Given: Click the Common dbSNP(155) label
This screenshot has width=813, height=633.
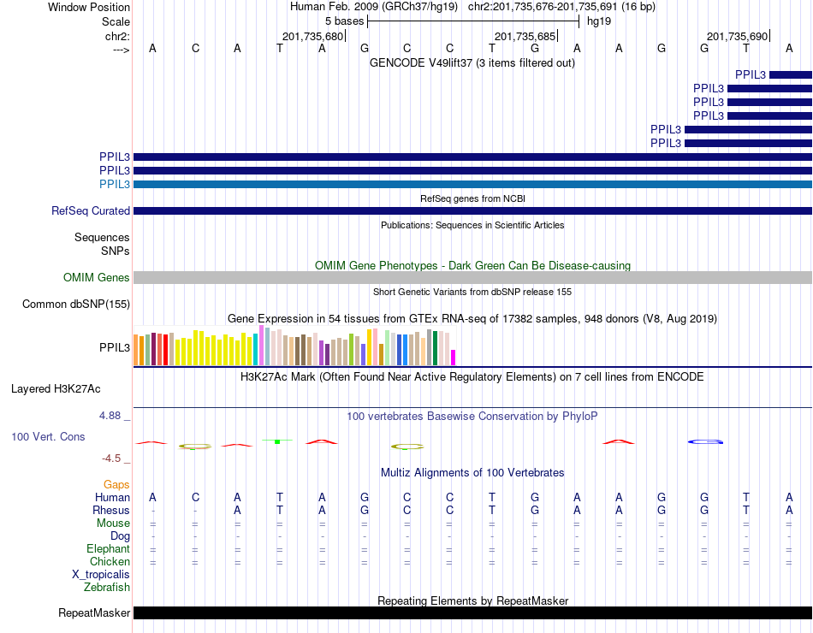Looking at the screenshot, I should [76, 305].
